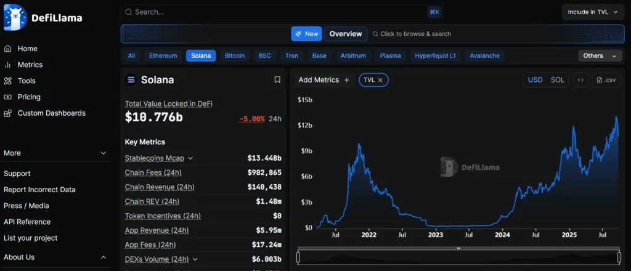631x271 pixels.
Task: Open the Press / Media link
Action: pyautogui.click(x=26, y=206)
